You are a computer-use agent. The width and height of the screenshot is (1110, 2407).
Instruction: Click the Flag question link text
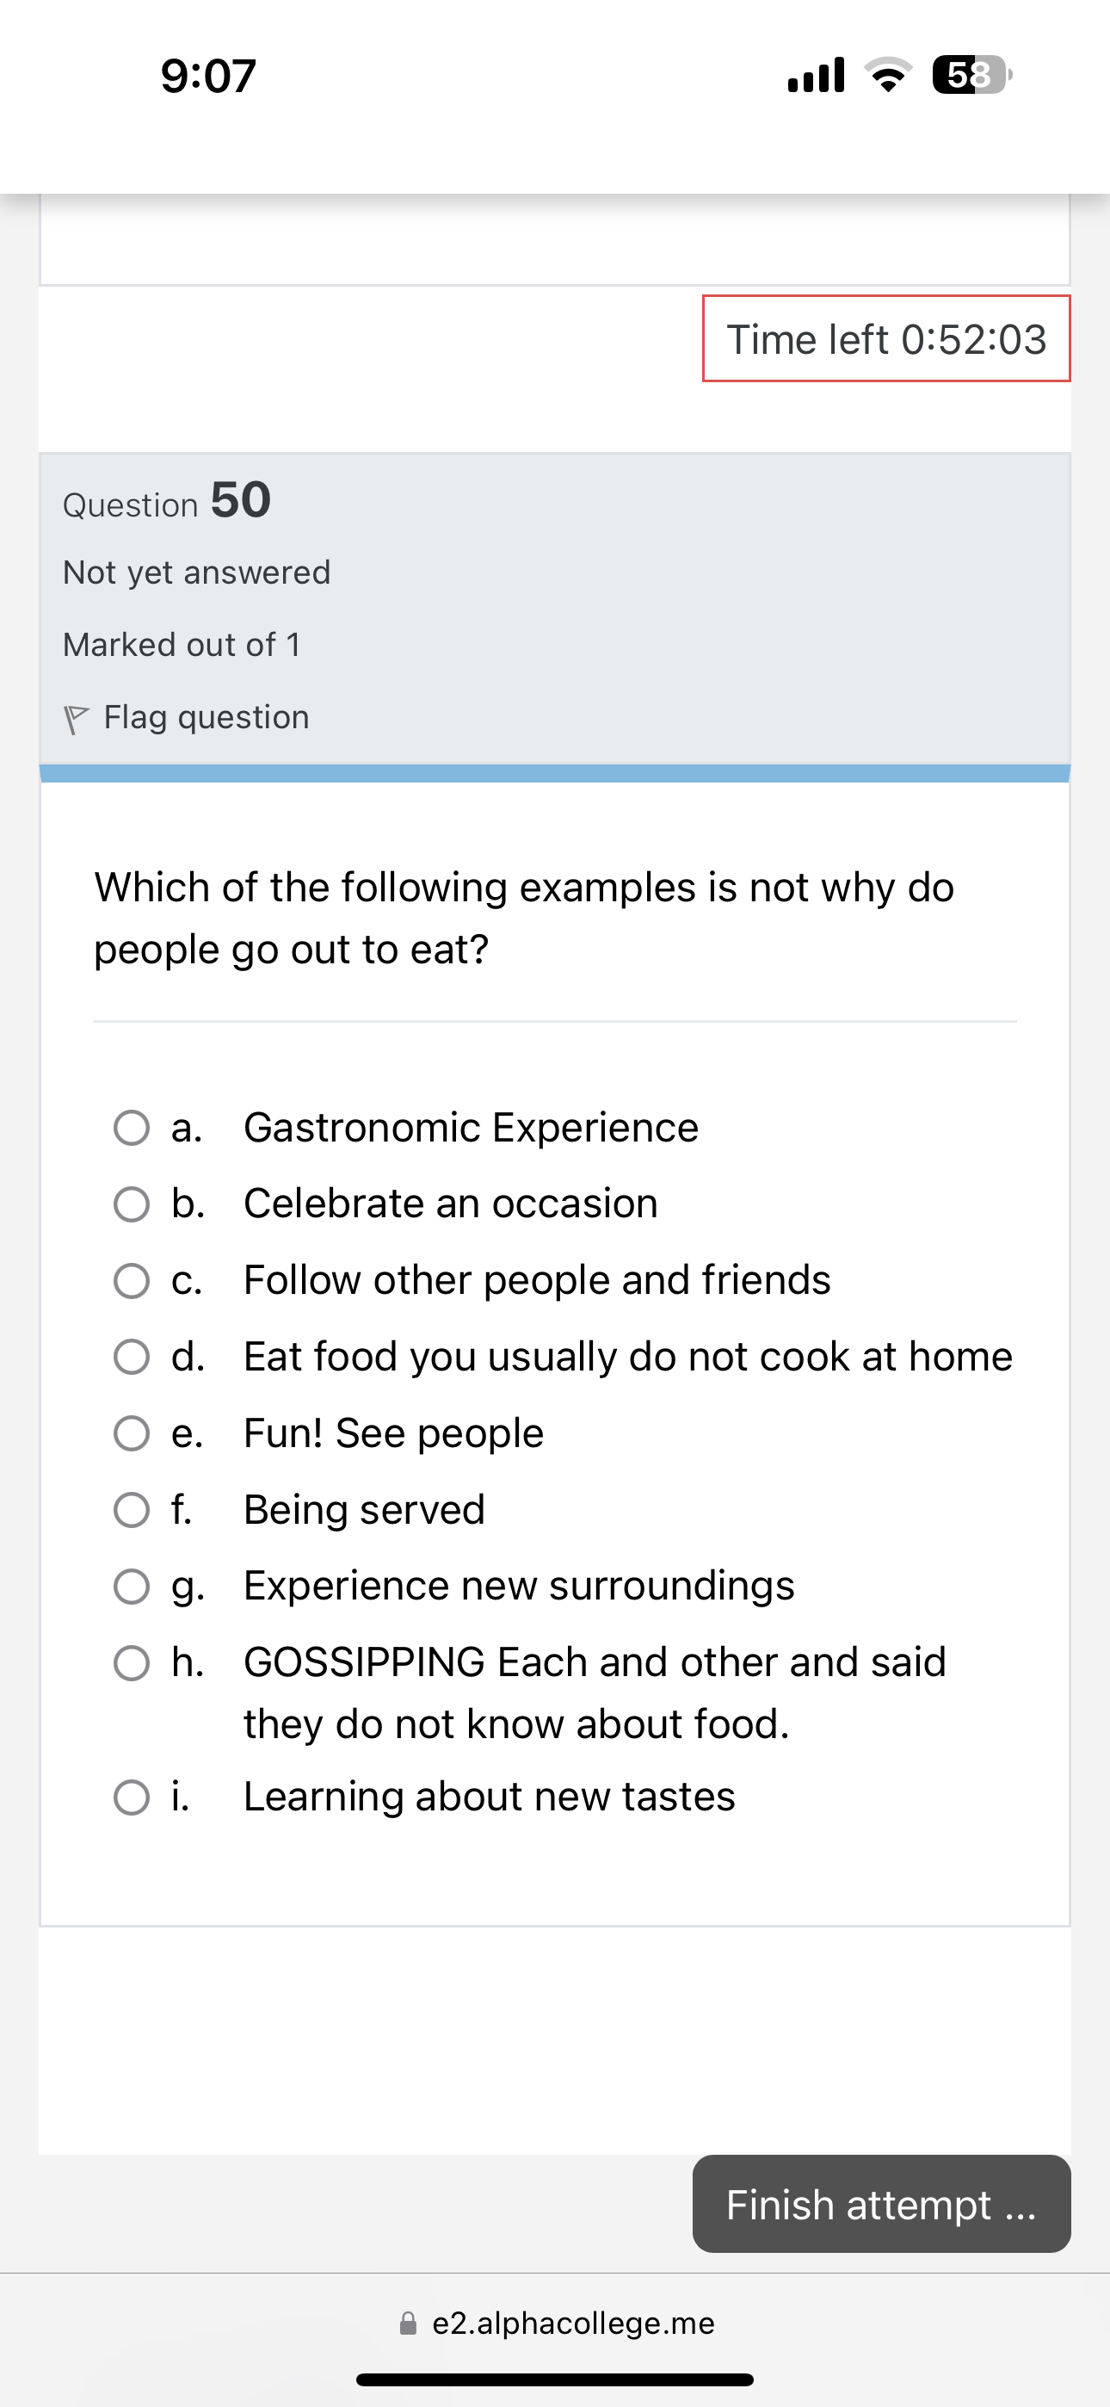click(206, 718)
